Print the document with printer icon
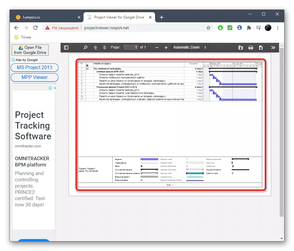Viewport: 294px width, 251px height. click(x=251, y=47)
